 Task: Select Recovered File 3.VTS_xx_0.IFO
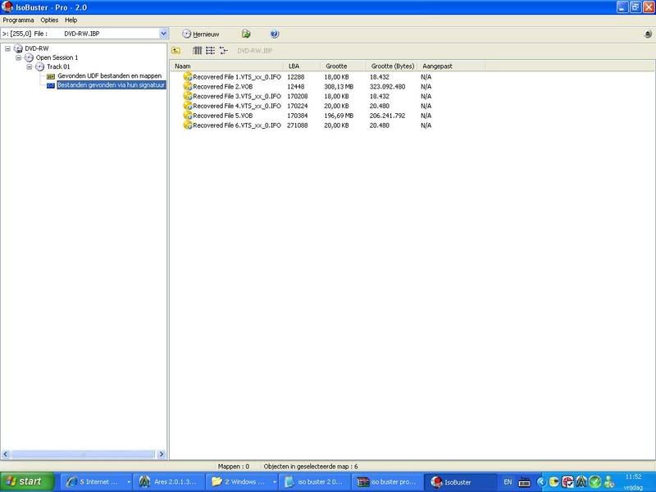pyautogui.click(x=237, y=97)
